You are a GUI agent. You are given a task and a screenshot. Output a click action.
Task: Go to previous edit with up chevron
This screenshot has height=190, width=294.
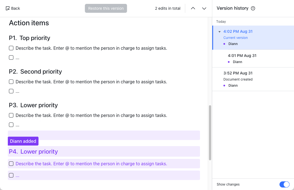point(193,8)
